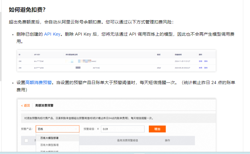250x154 pixels.
Task: Click the 预警产品: label
Action: (27, 129)
